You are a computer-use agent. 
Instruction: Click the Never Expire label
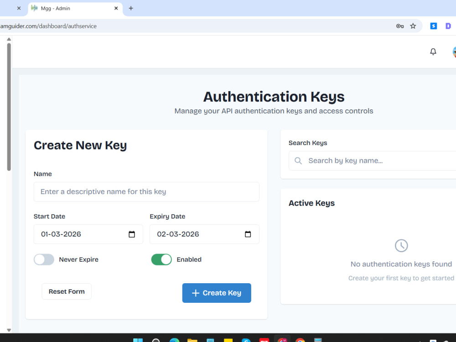tap(78, 259)
